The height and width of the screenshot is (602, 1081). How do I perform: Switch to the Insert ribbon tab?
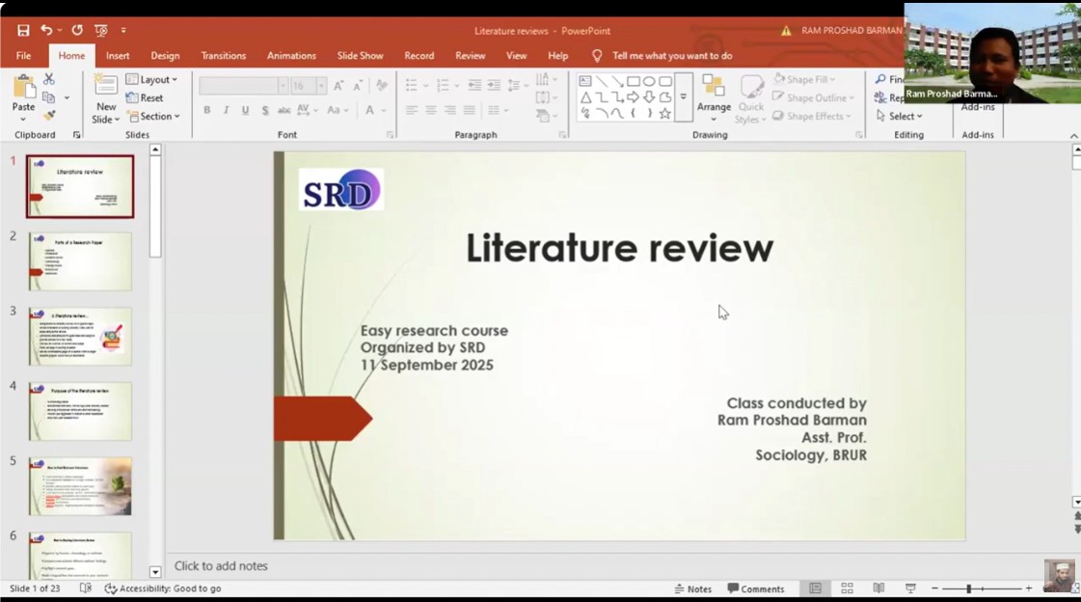118,55
